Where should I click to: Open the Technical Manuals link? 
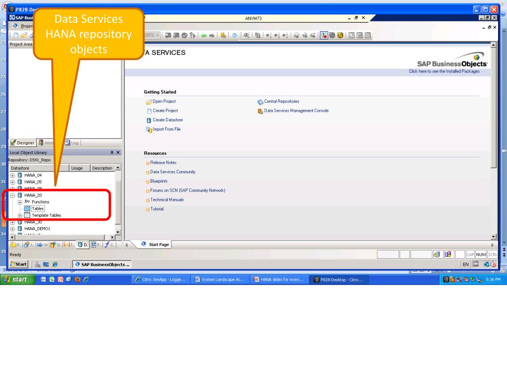(167, 200)
